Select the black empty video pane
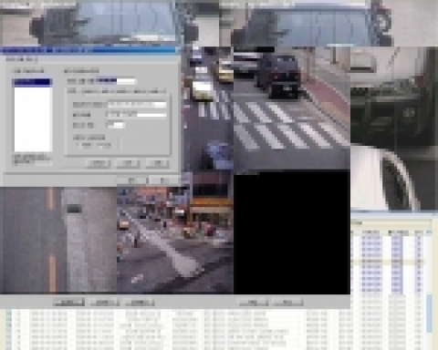The image size is (438, 350). (292, 232)
